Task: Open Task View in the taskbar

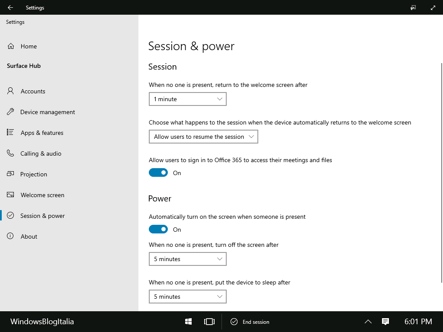Action: (x=209, y=322)
